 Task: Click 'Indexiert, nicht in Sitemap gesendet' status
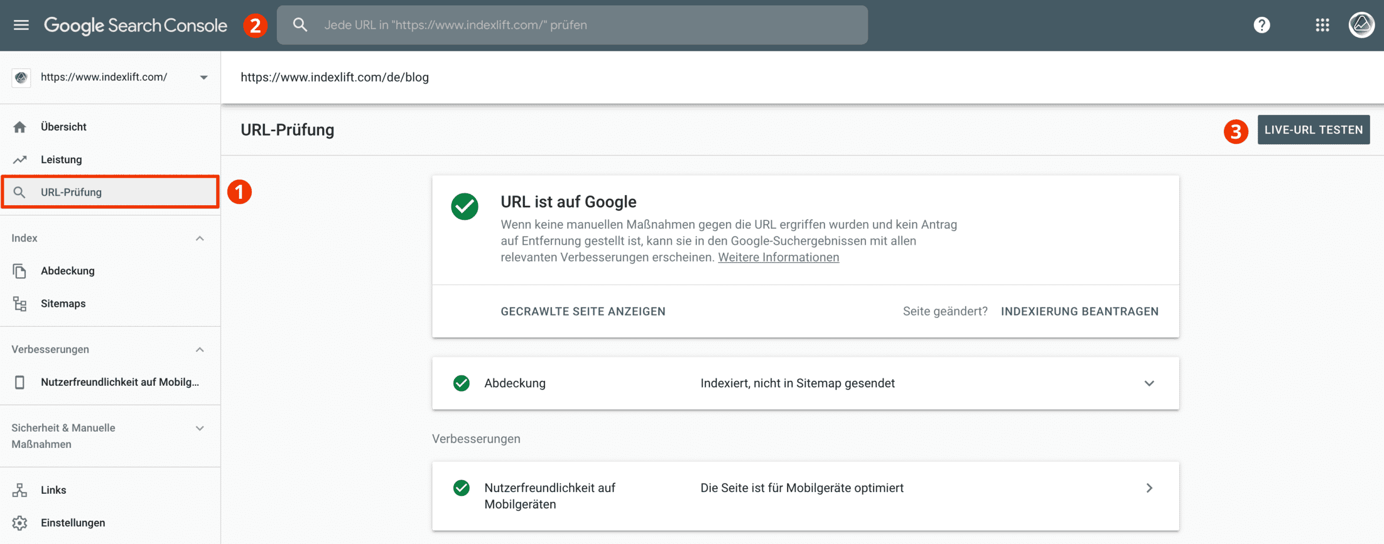(797, 384)
